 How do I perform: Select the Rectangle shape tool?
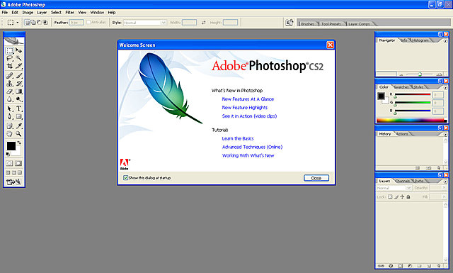point(19,116)
